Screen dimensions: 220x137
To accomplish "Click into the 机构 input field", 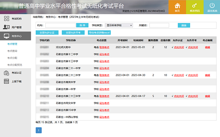I will coord(60,25).
